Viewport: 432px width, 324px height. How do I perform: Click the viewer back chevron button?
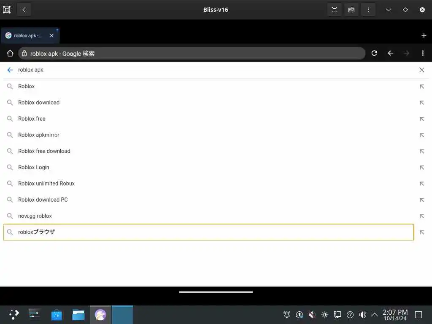point(24,10)
